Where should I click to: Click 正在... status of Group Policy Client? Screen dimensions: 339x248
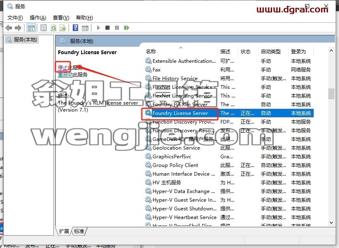pos(247,165)
